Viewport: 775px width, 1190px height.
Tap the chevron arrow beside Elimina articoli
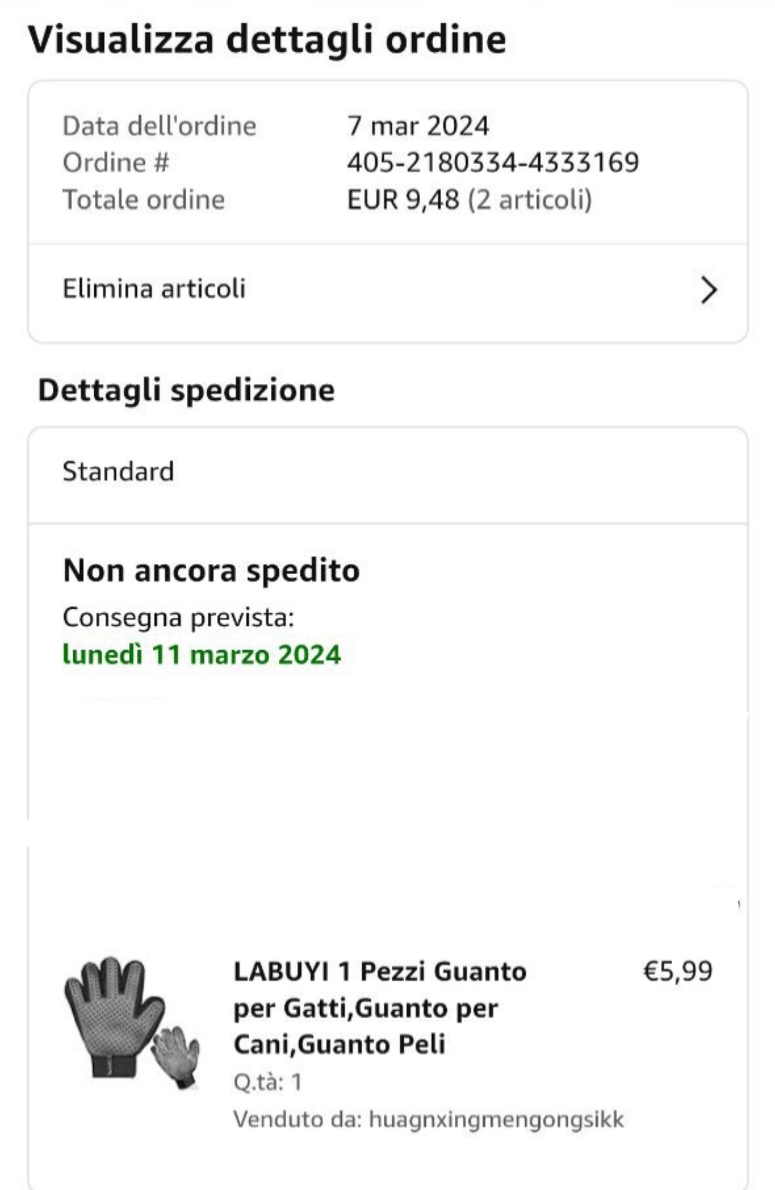pyautogui.click(x=709, y=290)
